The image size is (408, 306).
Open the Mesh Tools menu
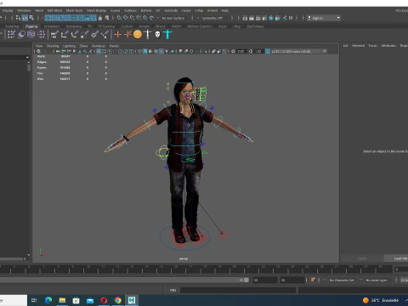point(74,10)
